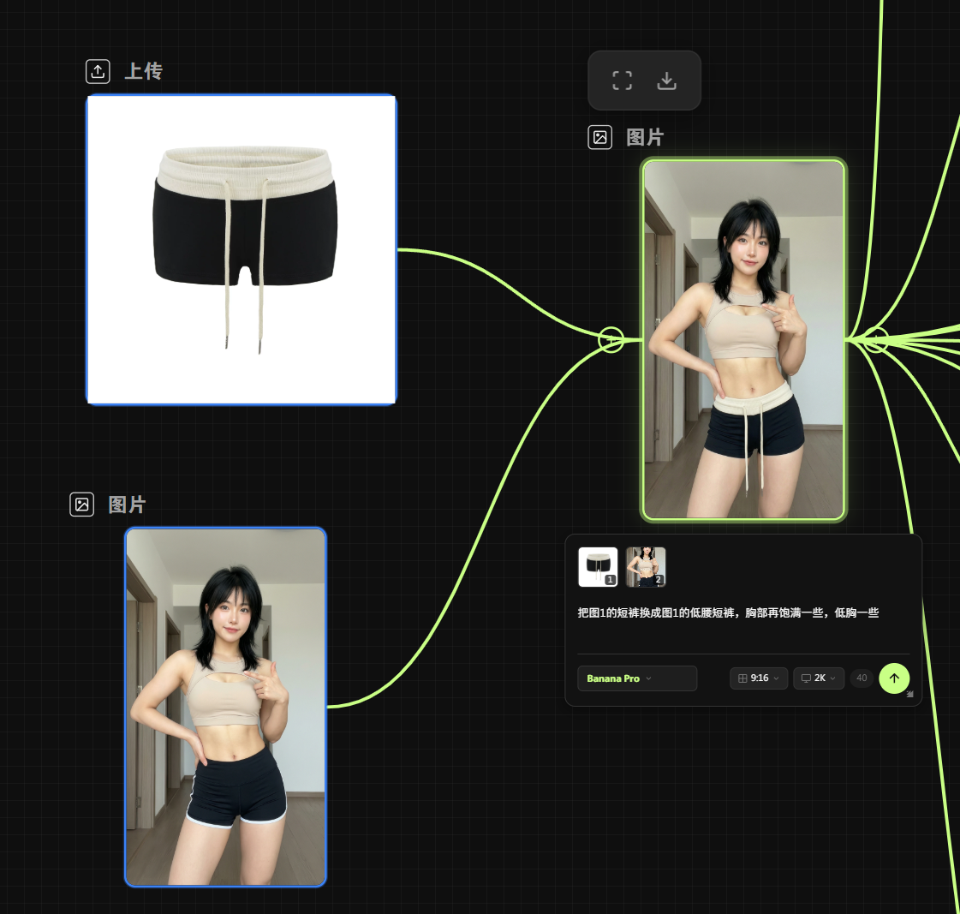
Task: Select reference thumbnail 2 showing the woman
Action: [x=646, y=567]
